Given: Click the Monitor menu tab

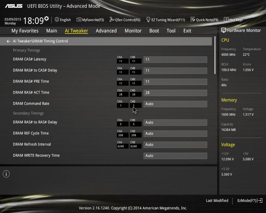Looking at the screenshot, I should click(x=133, y=30).
